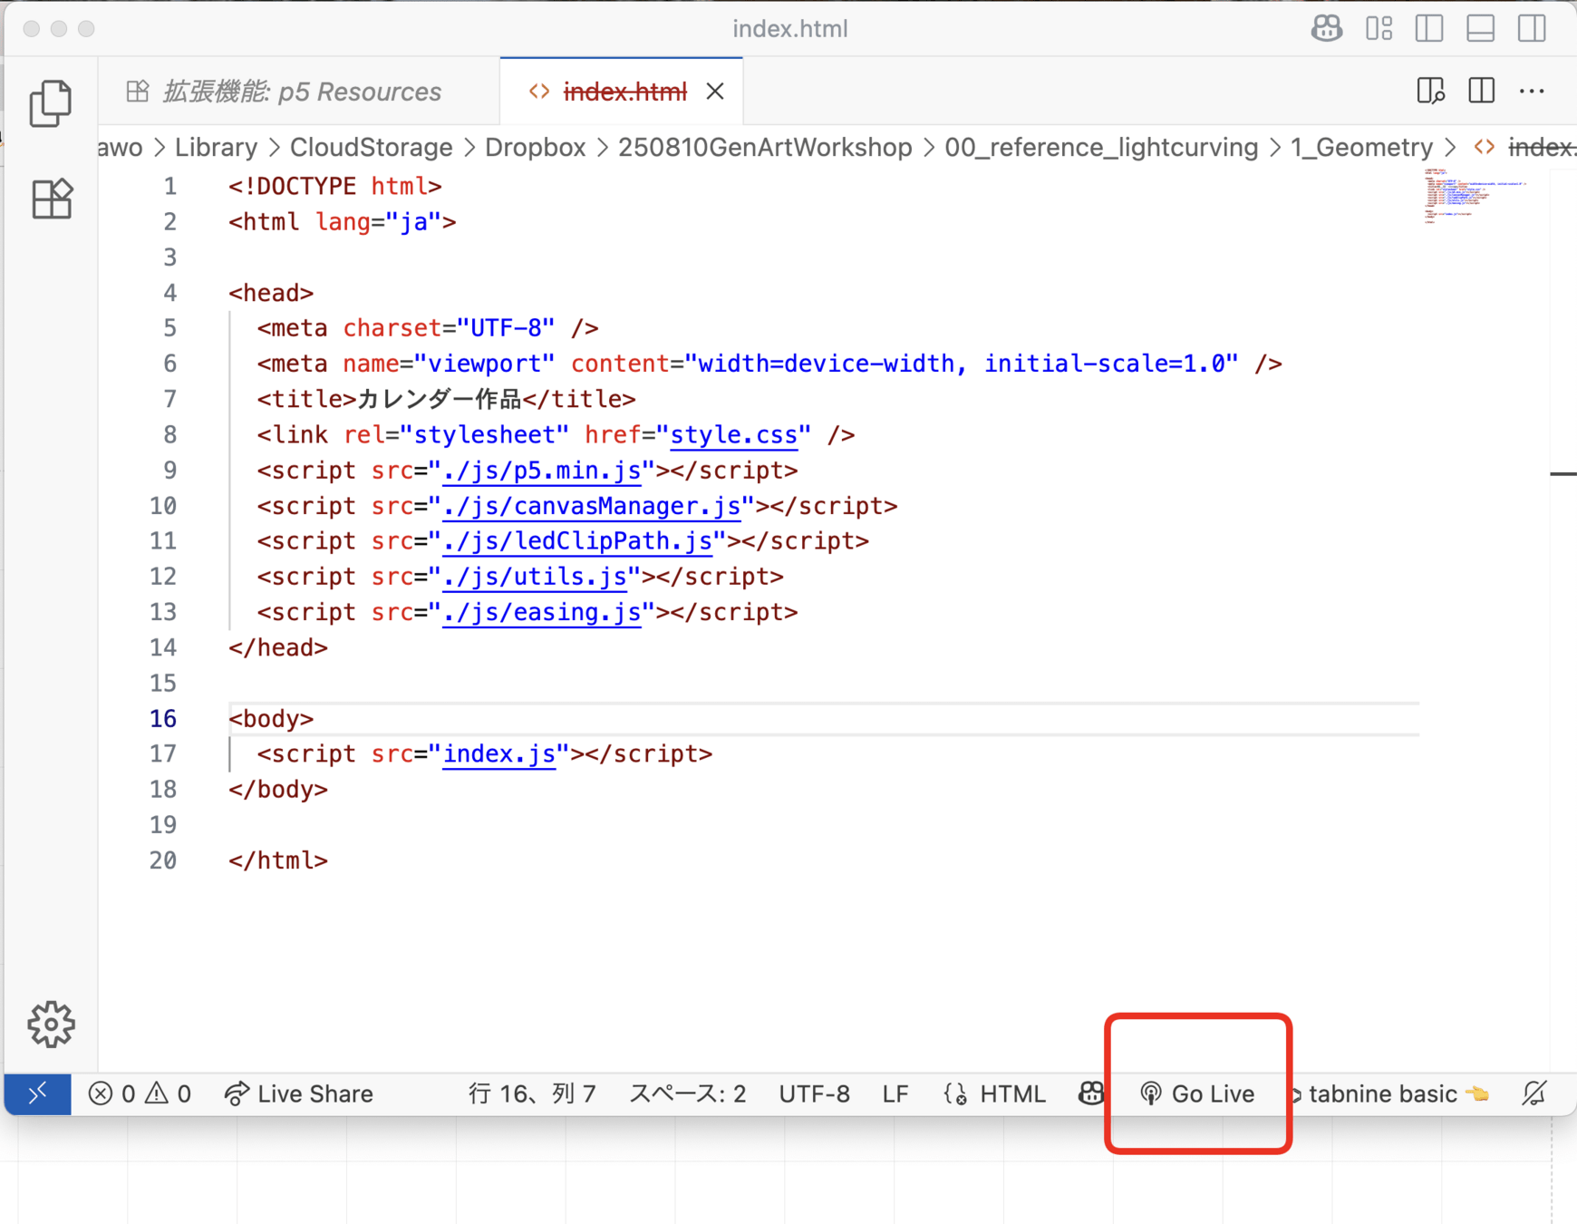Screen dimensions: 1577x1224
Task: Click Library in the breadcrumb
Action: point(216,147)
